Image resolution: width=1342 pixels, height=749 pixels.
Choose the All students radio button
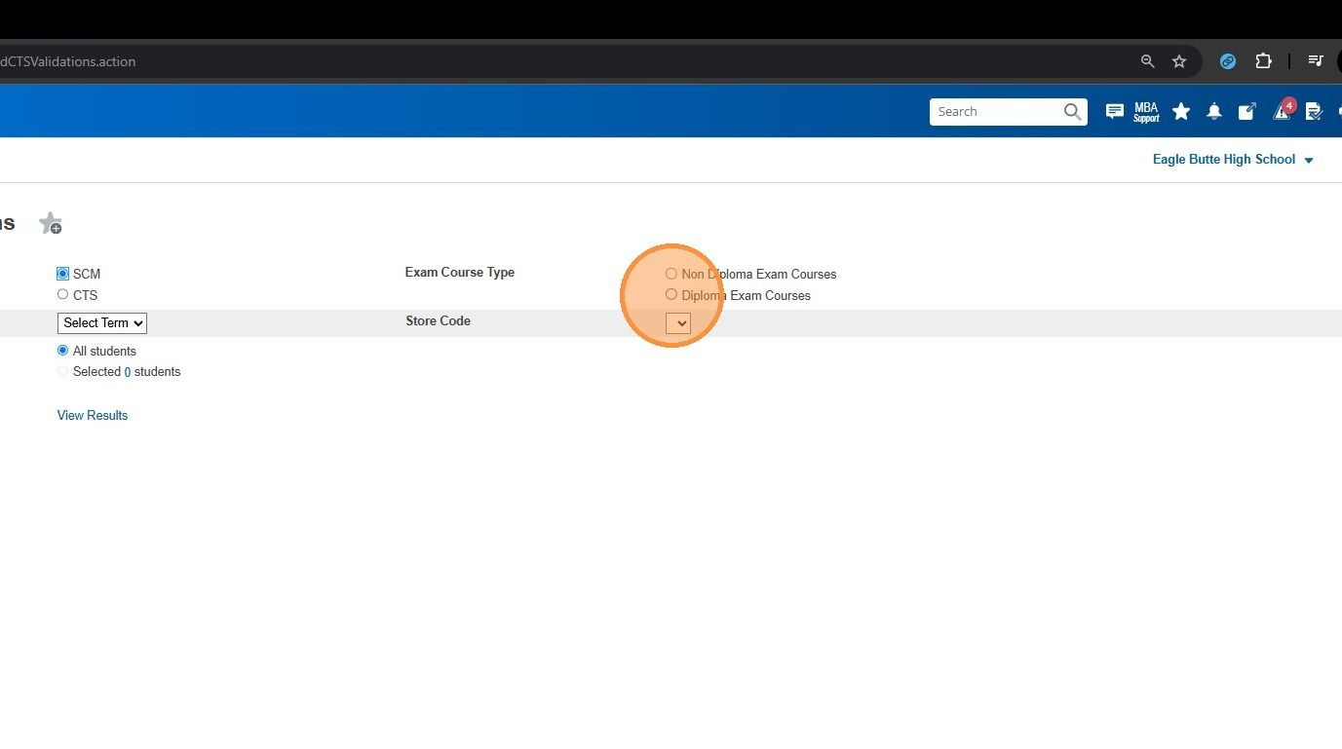click(x=63, y=351)
